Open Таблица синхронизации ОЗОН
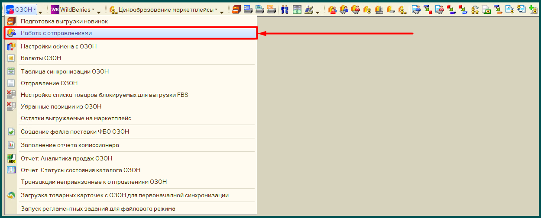 130,71
